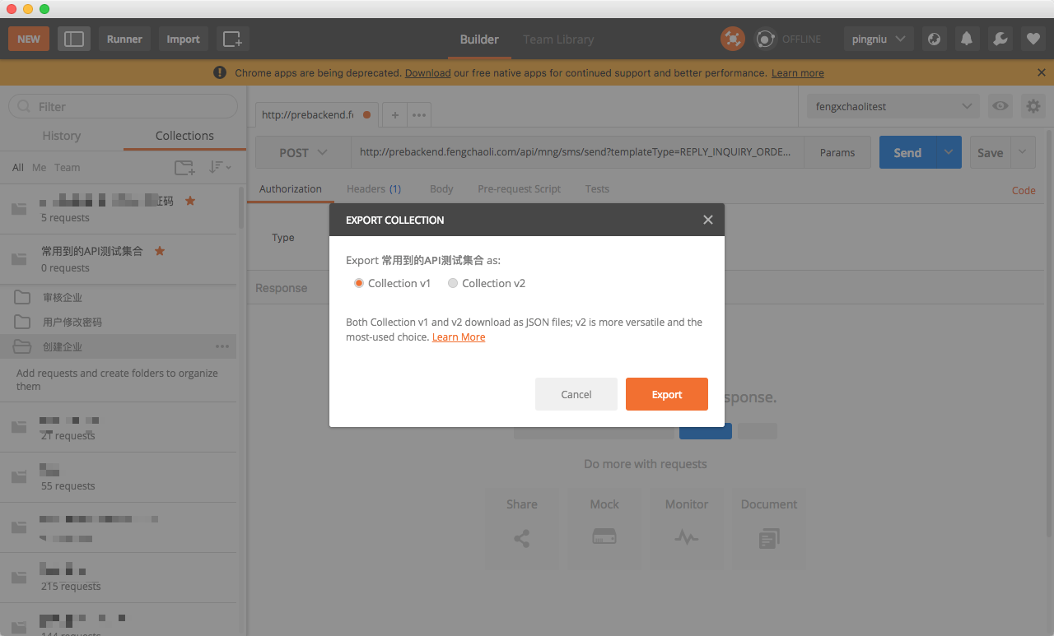Click the Learn more link in the banner
The width and height of the screenshot is (1054, 636).
click(x=797, y=73)
